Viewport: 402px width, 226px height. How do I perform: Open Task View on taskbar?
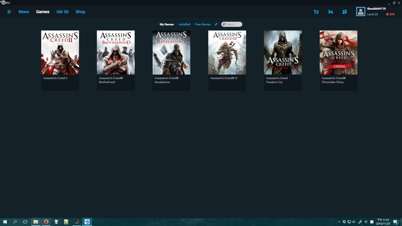click(25, 222)
